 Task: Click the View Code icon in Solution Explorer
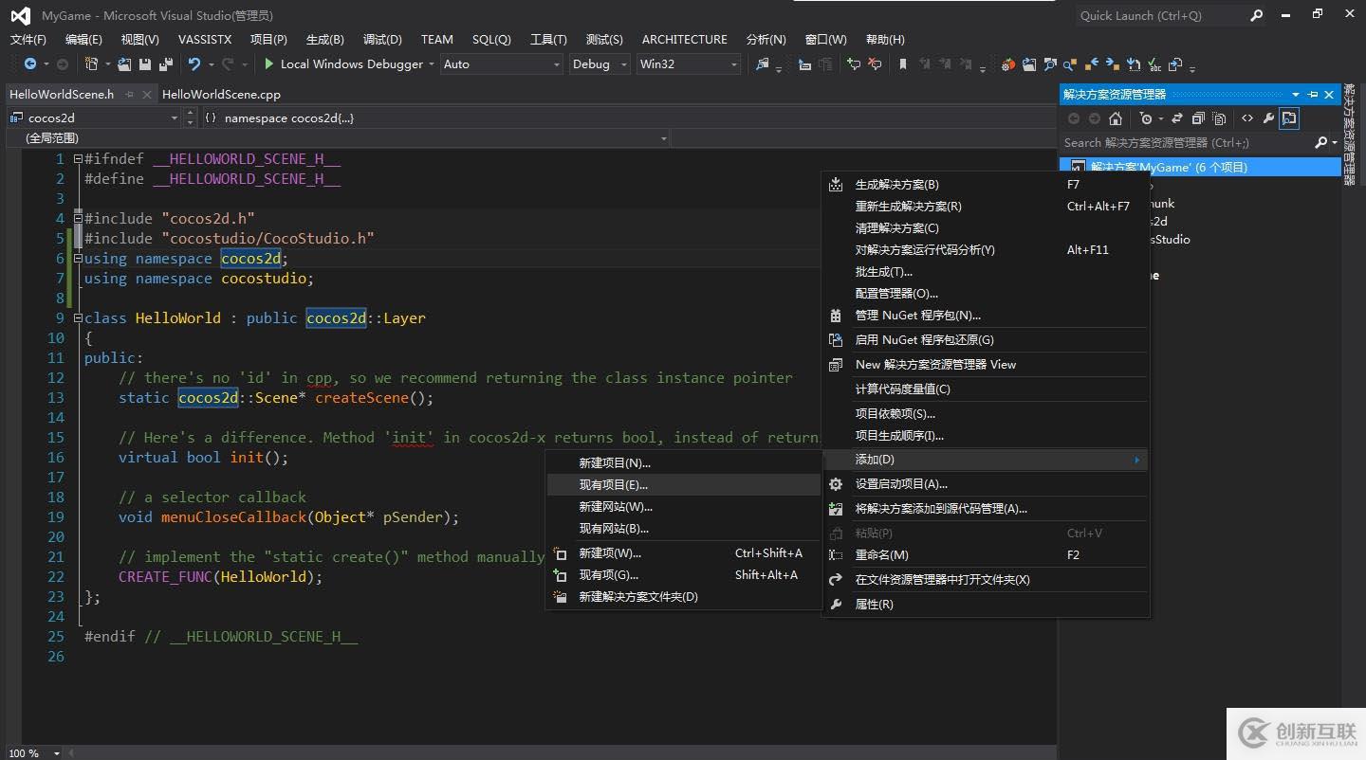click(1247, 118)
